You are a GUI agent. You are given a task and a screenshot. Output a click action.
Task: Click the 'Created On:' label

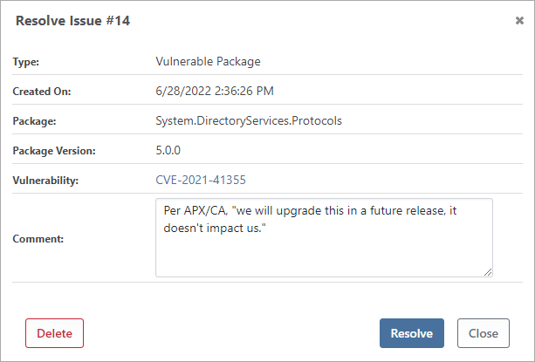pos(41,92)
